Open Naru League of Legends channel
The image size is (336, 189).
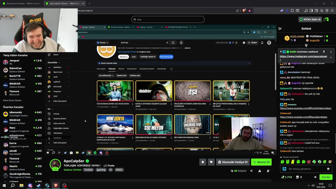[x=22, y=129]
